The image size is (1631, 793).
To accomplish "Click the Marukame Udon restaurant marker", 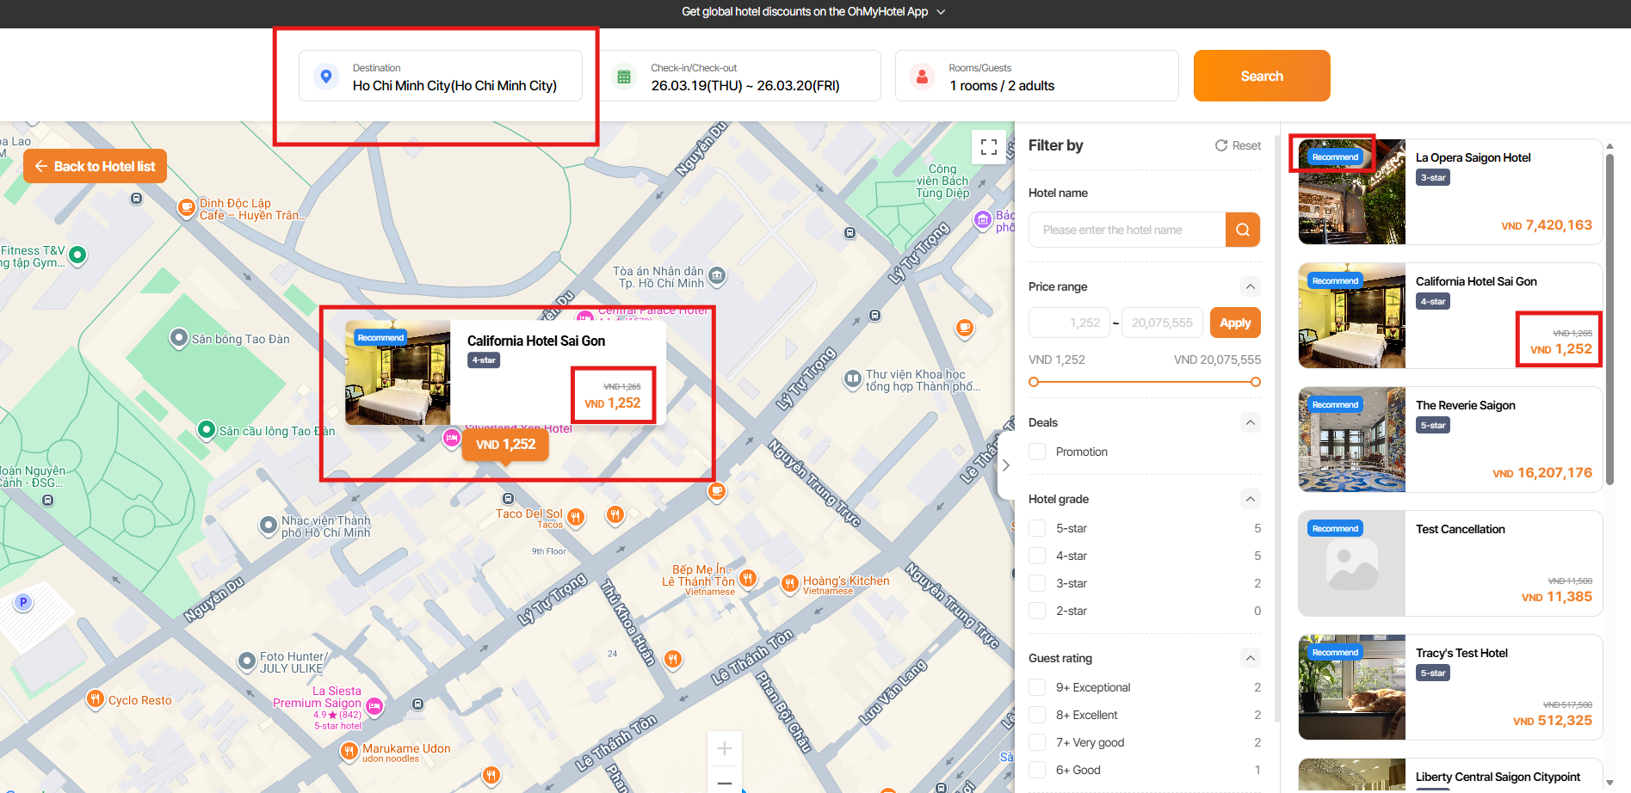I will [x=349, y=751].
